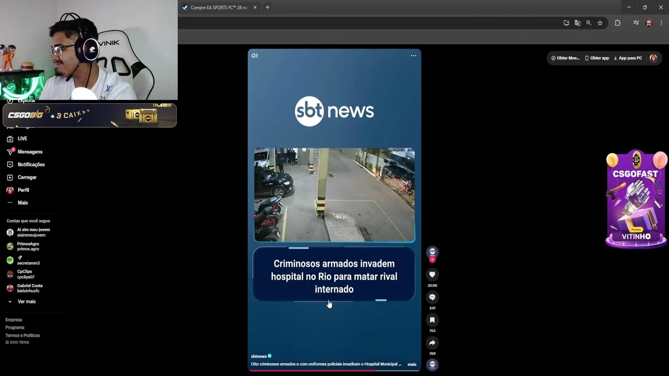Open followed account Gabriel Costa
Image resolution: width=669 pixels, height=376 pixels.
[25, 288]
